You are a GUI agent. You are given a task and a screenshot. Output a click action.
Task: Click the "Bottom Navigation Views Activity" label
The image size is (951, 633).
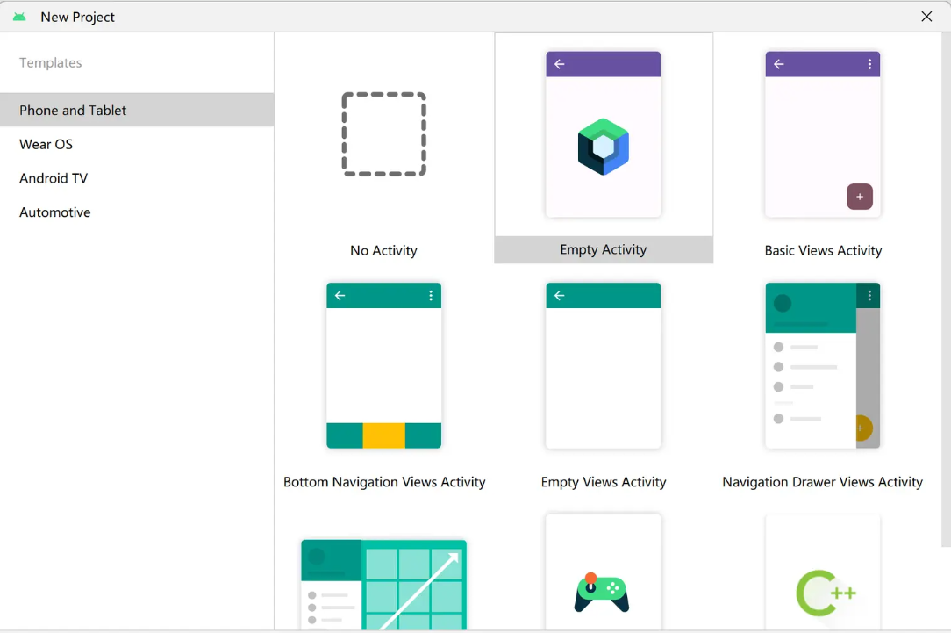(x=384, y=482)
